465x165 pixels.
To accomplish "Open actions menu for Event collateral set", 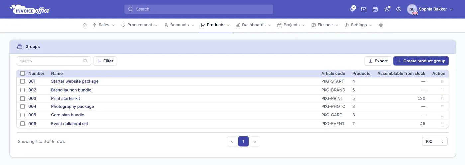I will tap(442, 124).
